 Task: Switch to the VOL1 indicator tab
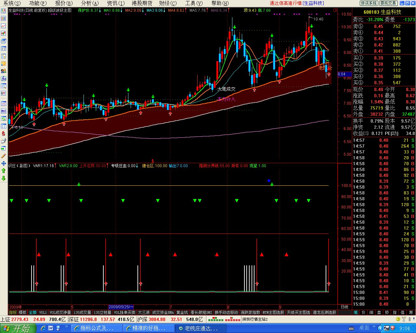click(43, 312)
